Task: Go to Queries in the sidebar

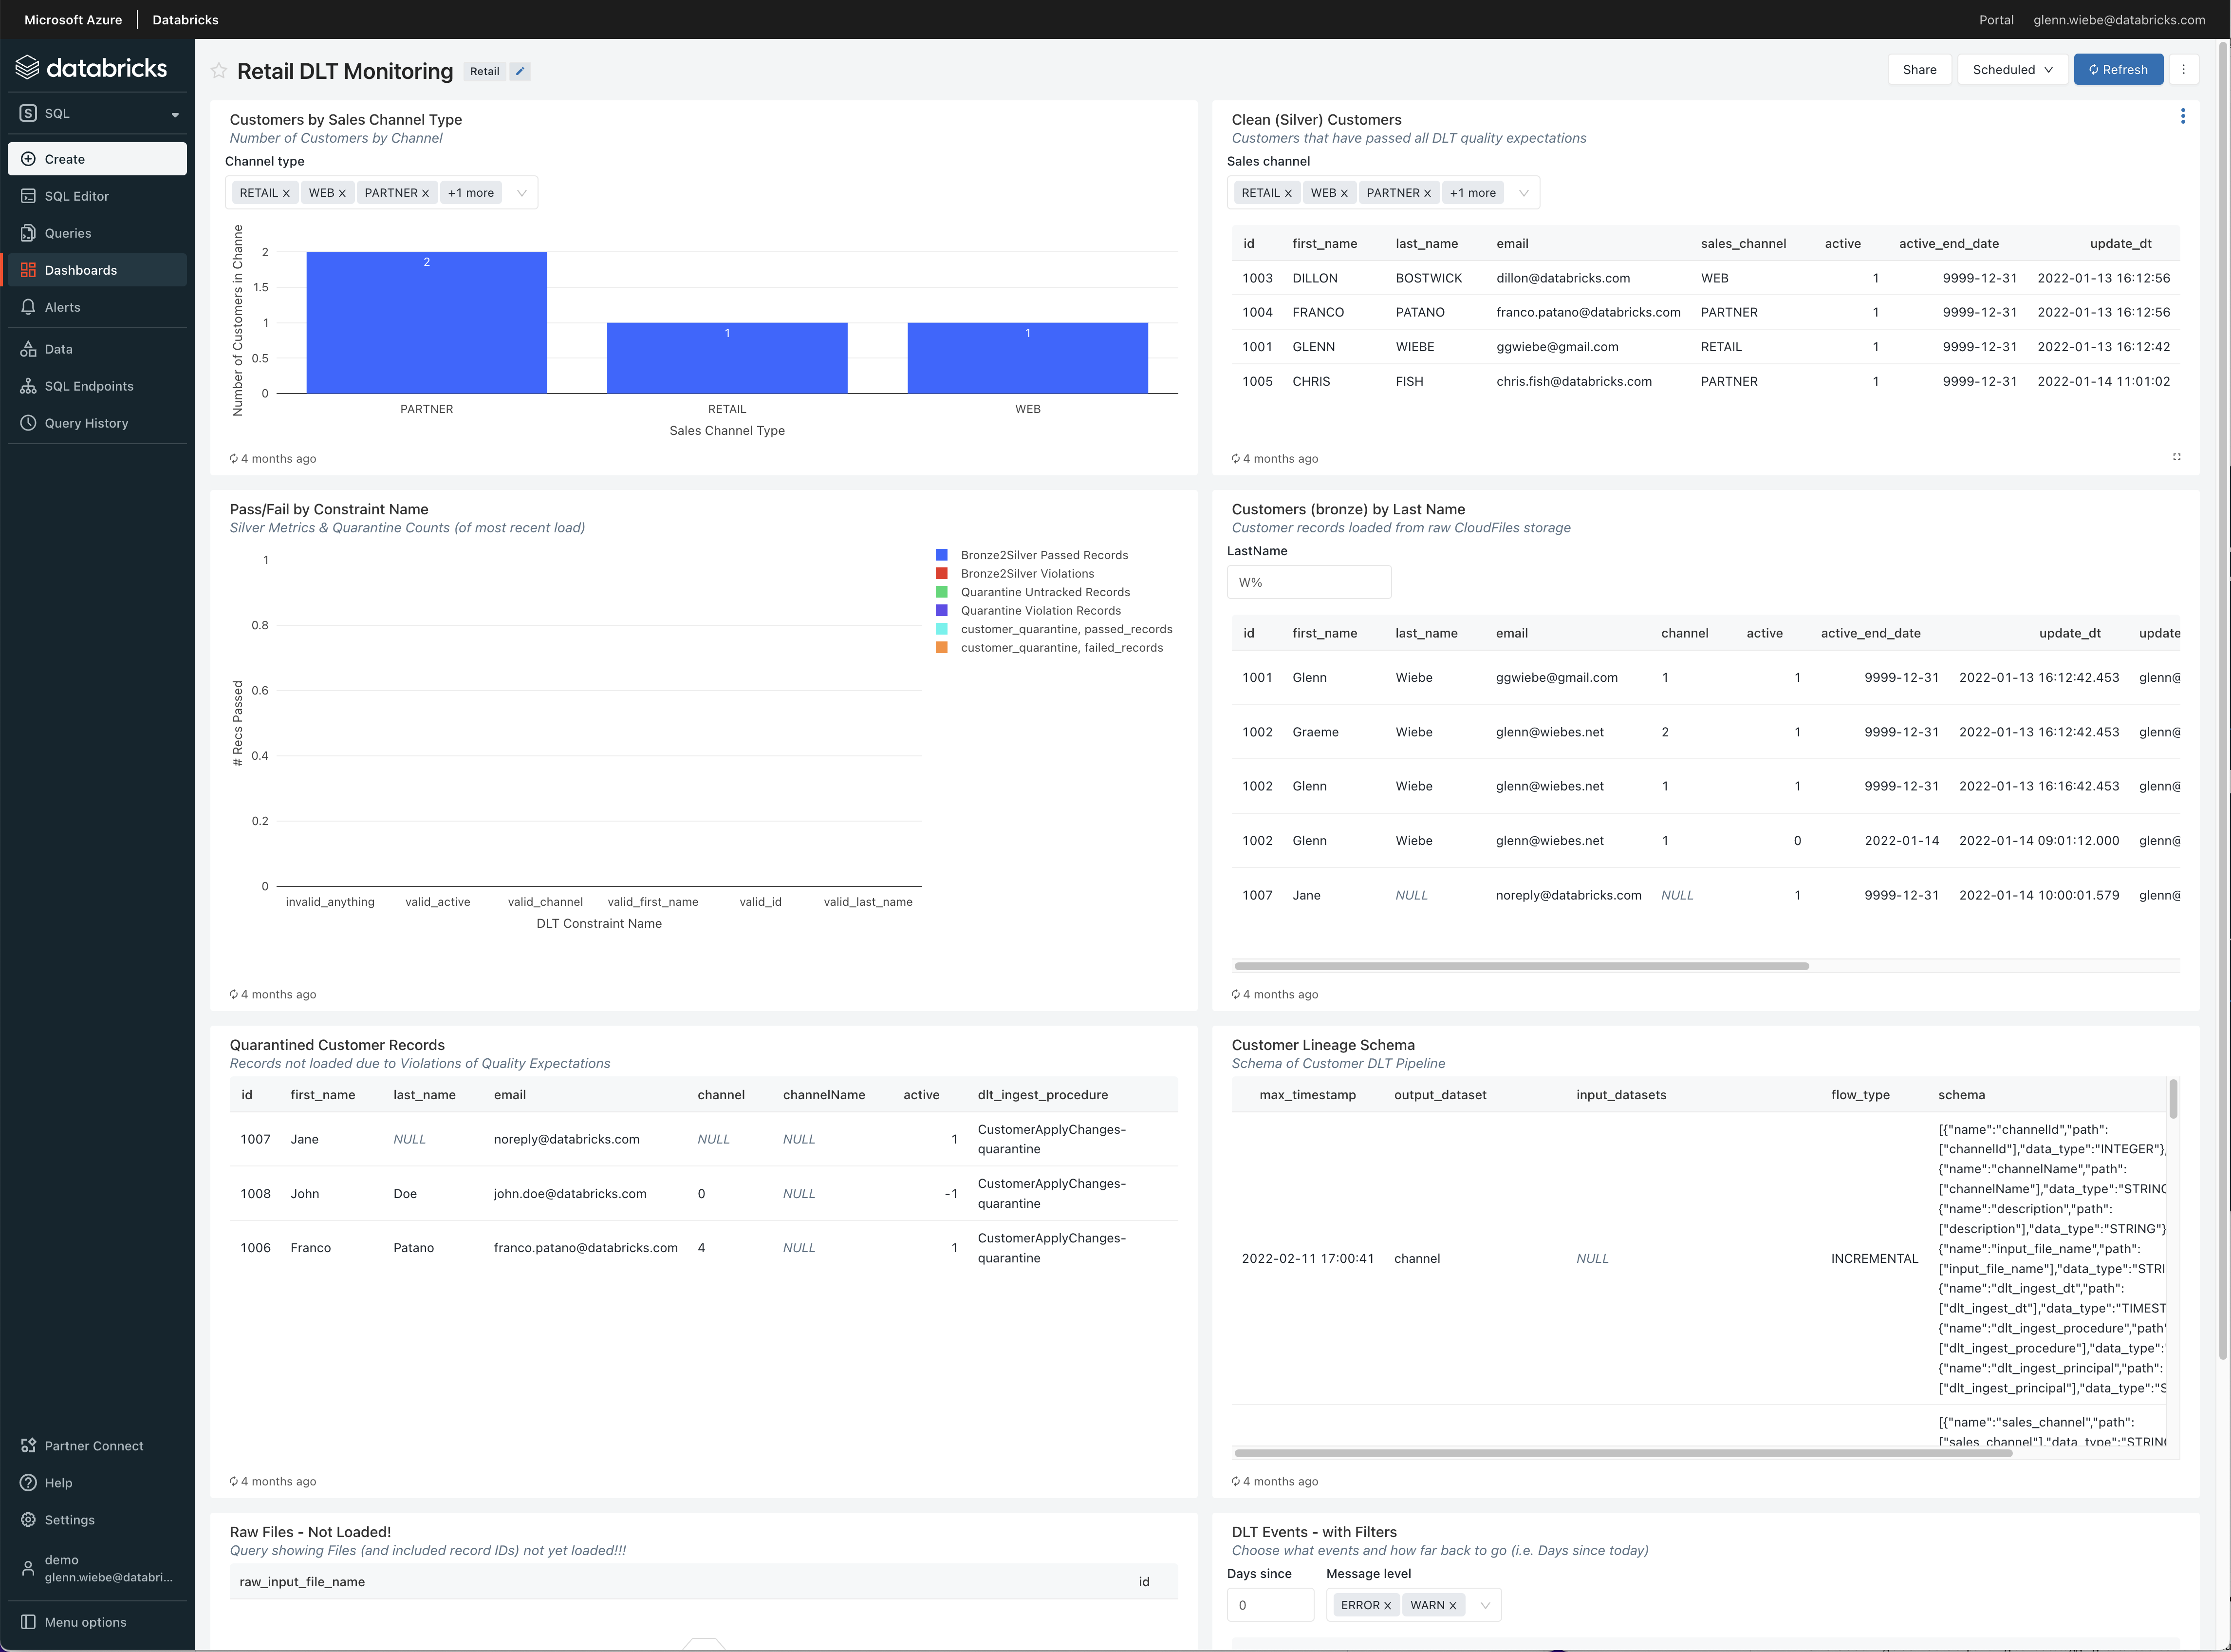Action: (x=68, y=233)
